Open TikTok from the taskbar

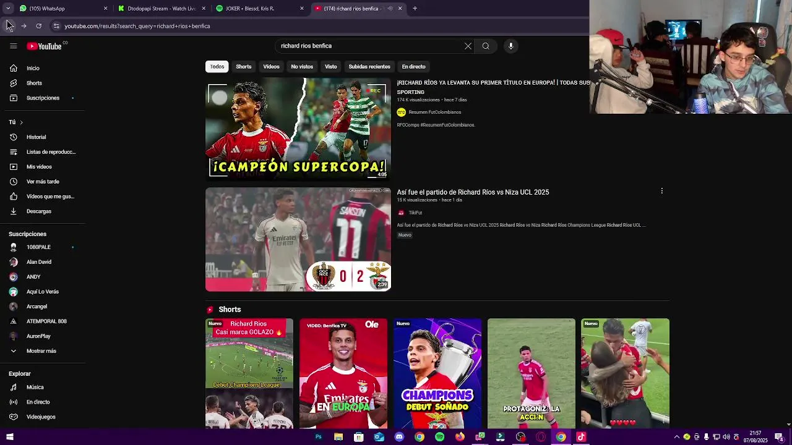coord(580,437)
